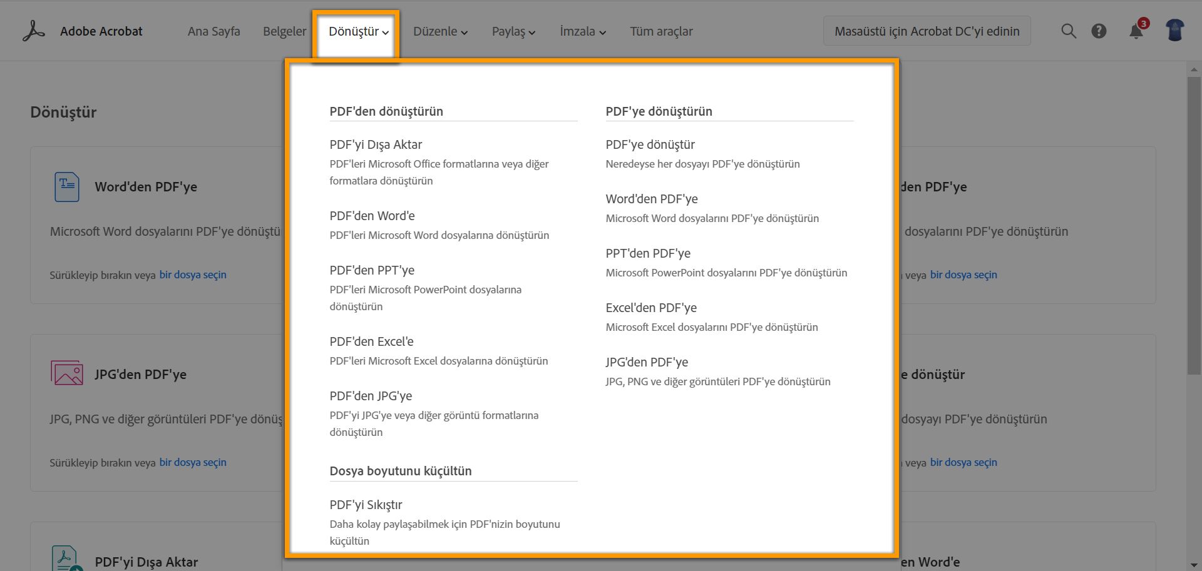Open the user profile avatar
Viewport: 1202px width, 571px height.
[1174, 31]
